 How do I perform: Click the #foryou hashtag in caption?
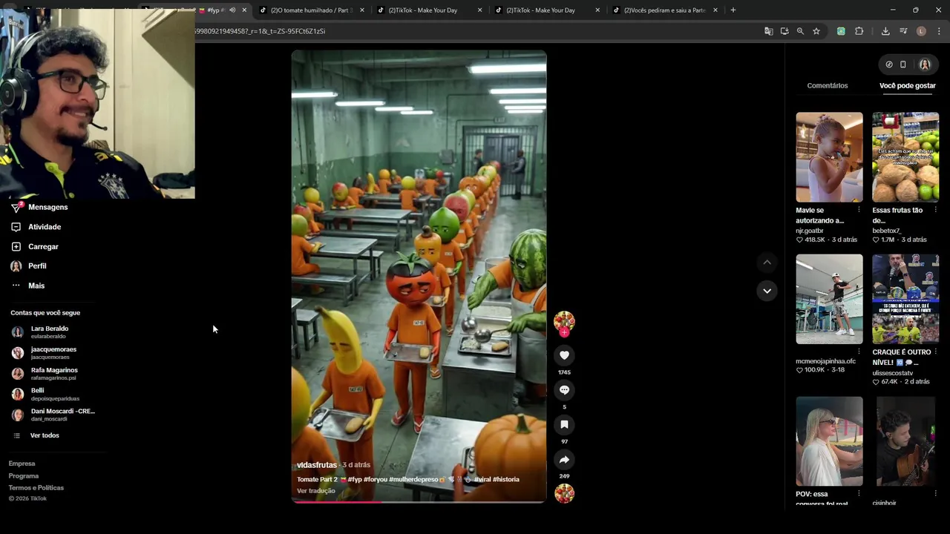click(375, 479)
